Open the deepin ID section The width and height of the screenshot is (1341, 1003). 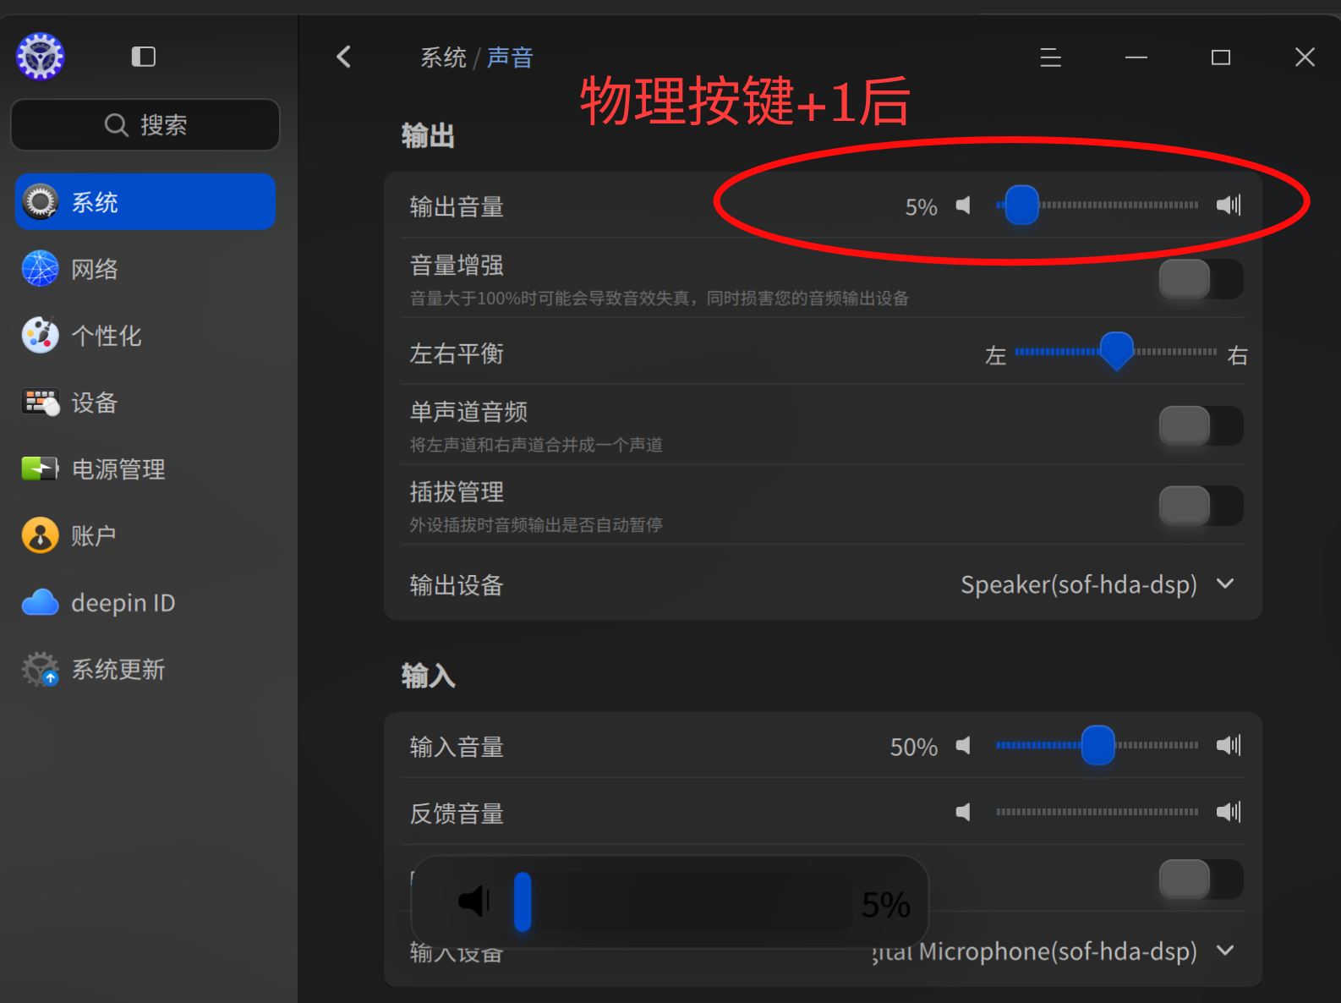click(x=145, y=603)
